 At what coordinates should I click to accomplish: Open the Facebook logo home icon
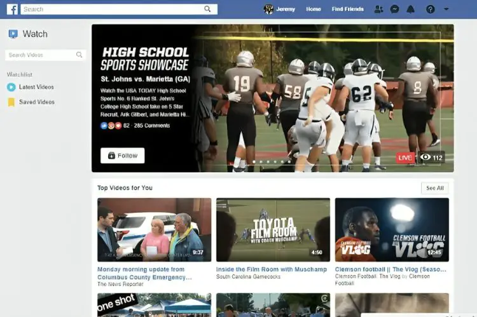(12, 9)
